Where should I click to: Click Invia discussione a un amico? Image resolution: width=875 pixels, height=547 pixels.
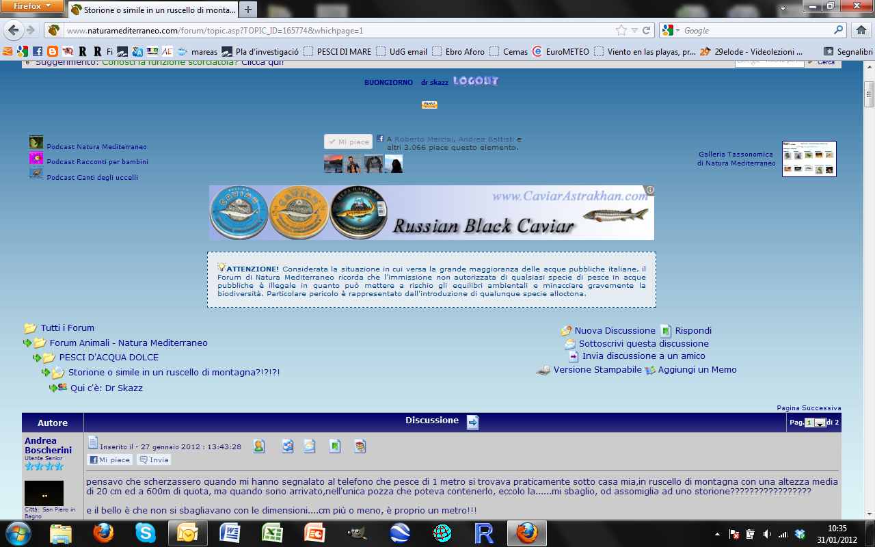[x=643, y=356]
